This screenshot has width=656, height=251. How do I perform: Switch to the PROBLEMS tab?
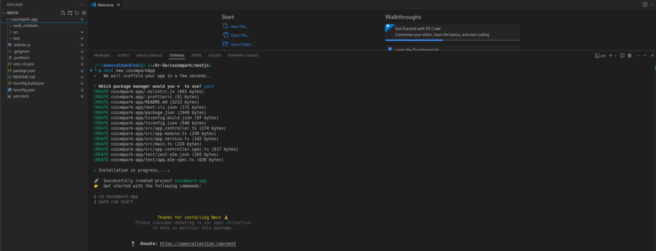pos(102,55)
